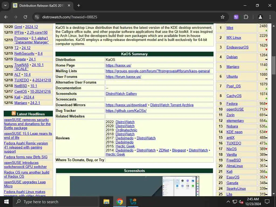Click the scrollbar up arrow
276x207 pixels.
click(273, 26)
